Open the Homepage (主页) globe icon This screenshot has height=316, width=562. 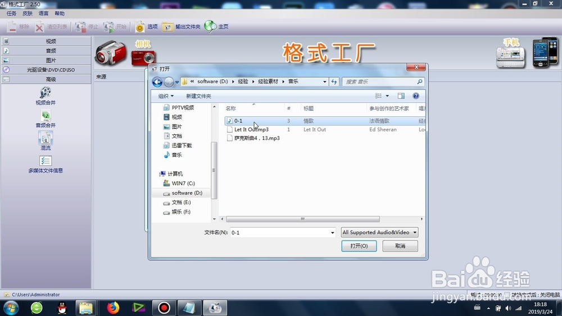pyautogui.click(x=210, y=26)
